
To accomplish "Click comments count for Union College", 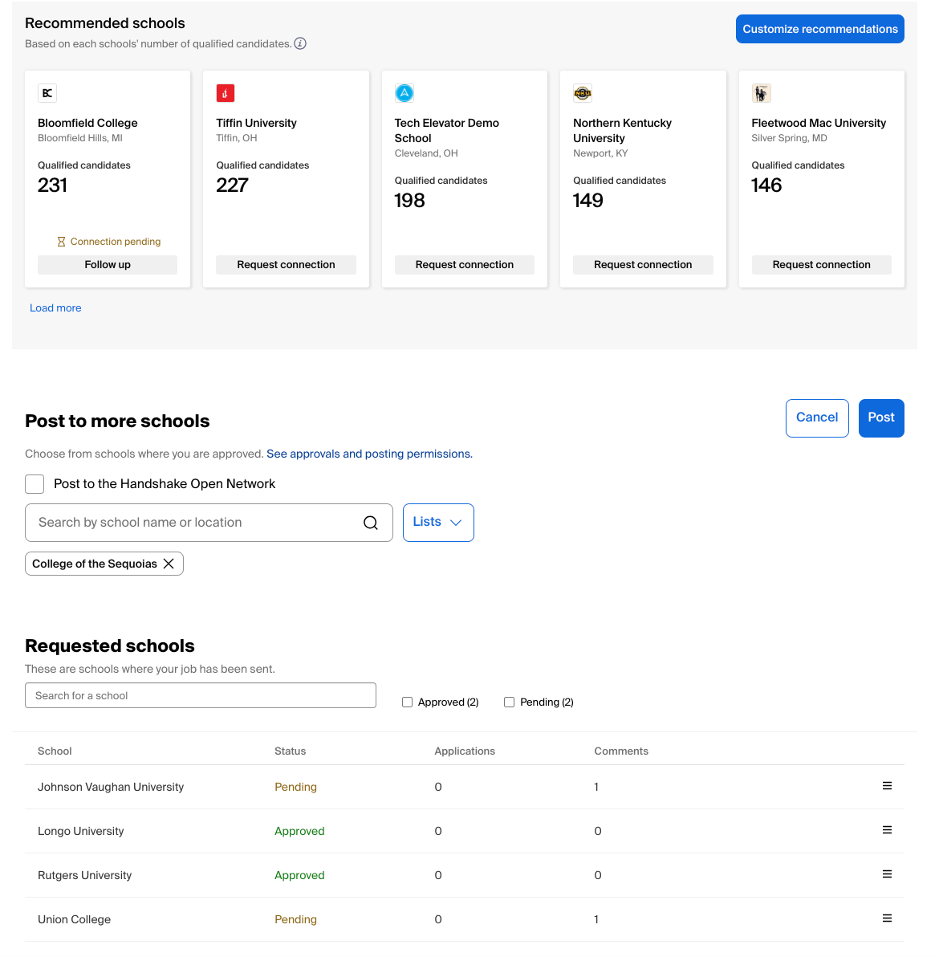I will [596, 919].
